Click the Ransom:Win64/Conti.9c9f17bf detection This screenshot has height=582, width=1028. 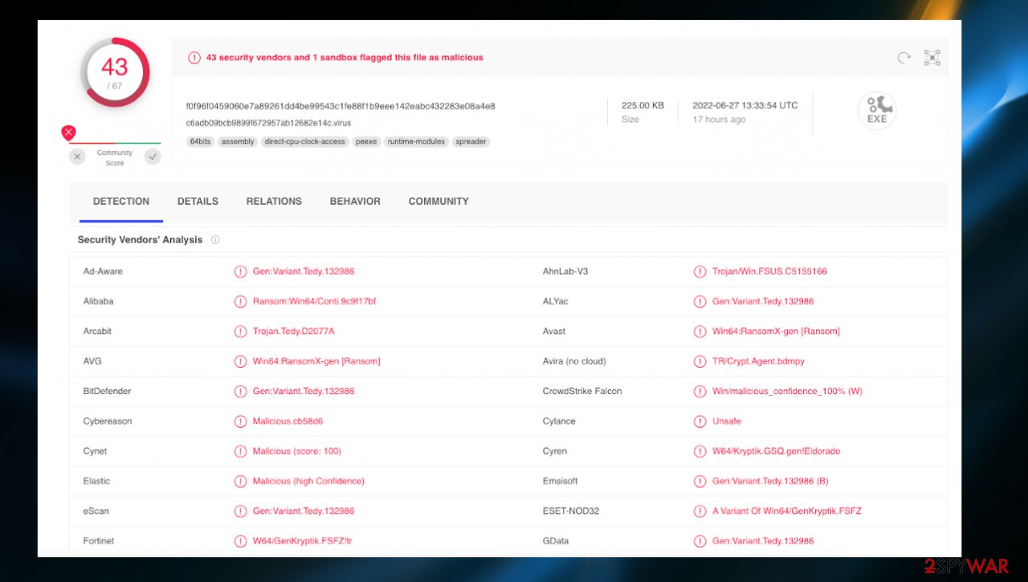click(x=315, y=302)
